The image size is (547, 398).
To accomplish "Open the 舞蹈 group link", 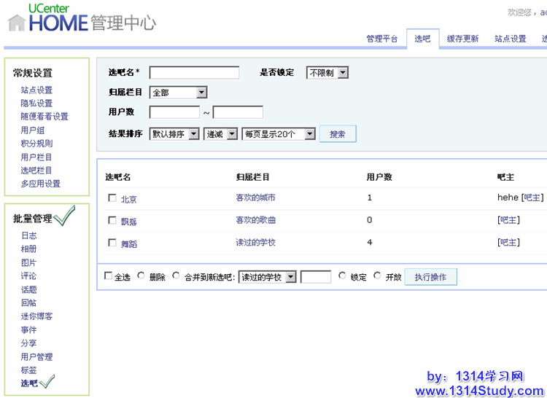I will tap(129, 243).
